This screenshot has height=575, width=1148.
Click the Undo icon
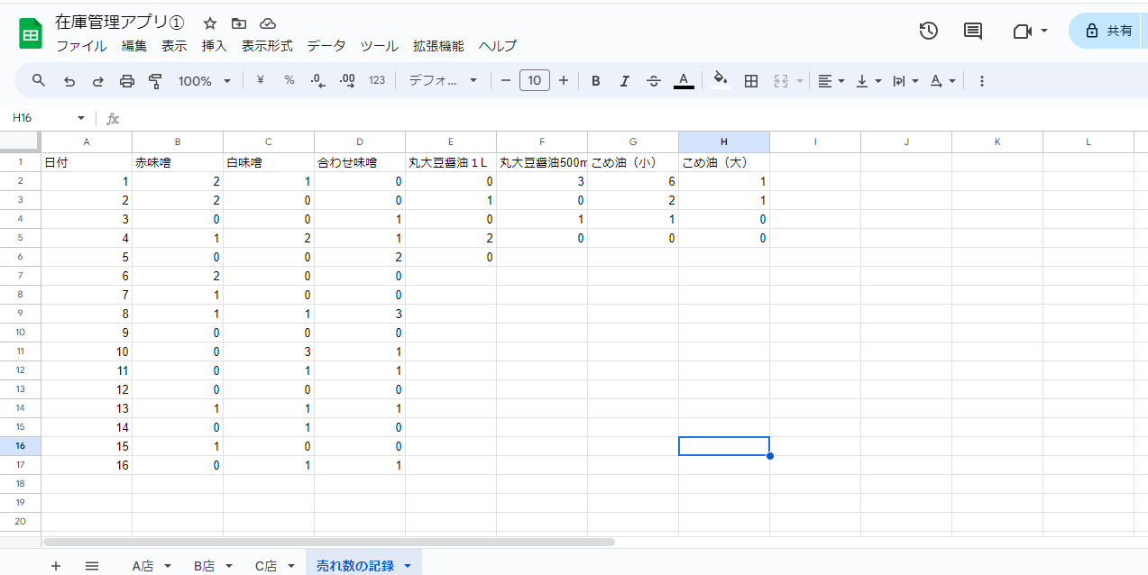point(69,80)
